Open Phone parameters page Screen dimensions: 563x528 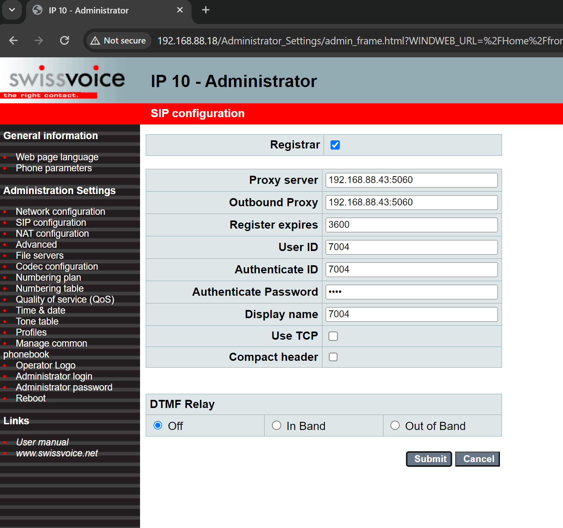click(54, 168)
